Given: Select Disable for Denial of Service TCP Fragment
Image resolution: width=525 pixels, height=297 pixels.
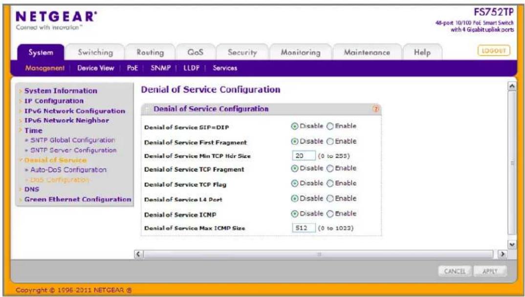Looking at the screenshot, I should pos(294,168).
